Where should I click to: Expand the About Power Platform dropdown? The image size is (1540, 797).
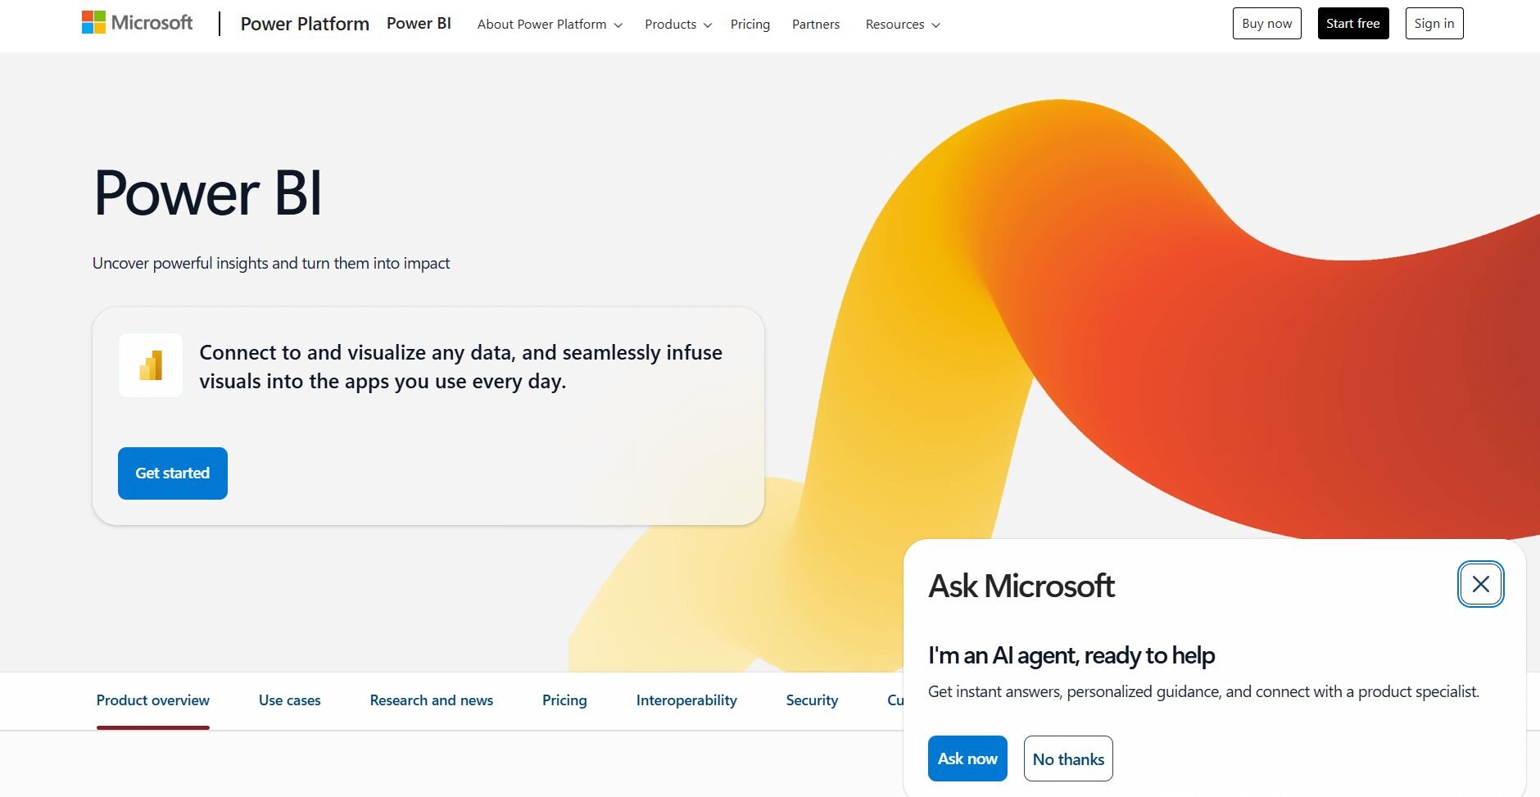click(x=550, y=25)
